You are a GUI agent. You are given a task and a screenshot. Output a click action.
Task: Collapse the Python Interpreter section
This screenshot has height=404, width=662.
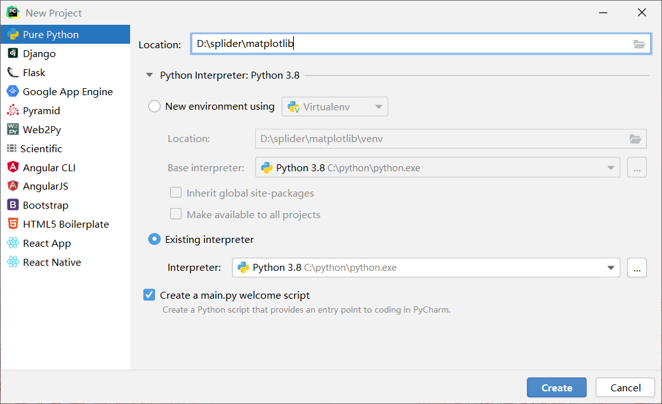[149, 75]
